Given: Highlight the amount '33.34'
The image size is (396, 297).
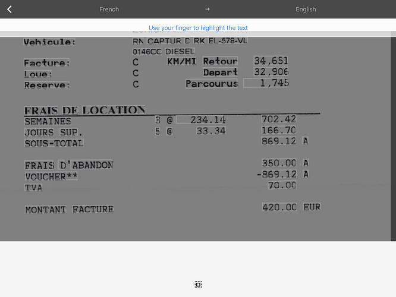Looking at the screenshot, I should (211, 131).
